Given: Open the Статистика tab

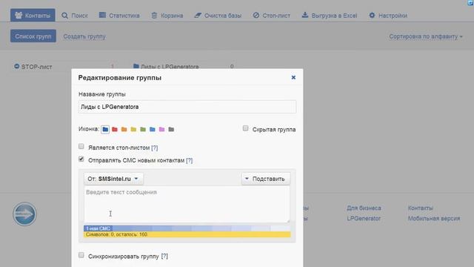Looking at the screenshot, I should point(119,15).
